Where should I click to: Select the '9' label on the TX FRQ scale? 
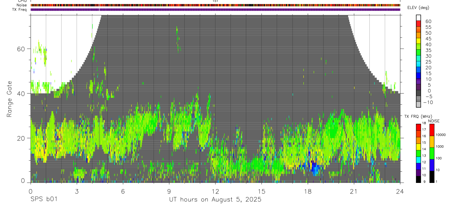pyautogui.click(x=424, y=182)
